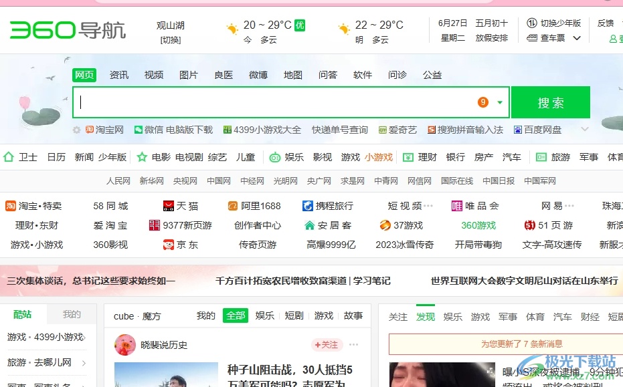Click the orange 9 notification badge
Image resolution: width=623 pixels, height=387 pixels.
tap(482, 102)
